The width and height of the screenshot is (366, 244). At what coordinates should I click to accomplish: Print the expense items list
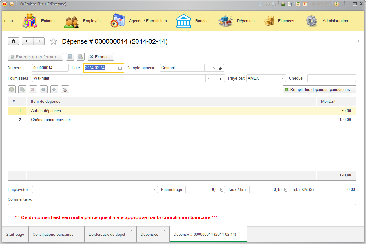(x=64, y=89)
